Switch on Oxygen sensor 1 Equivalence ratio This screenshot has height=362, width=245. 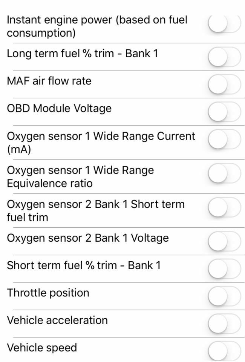click(225, 173)
